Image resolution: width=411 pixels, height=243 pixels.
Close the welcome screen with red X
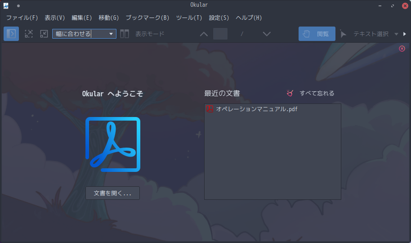(402, 49)
